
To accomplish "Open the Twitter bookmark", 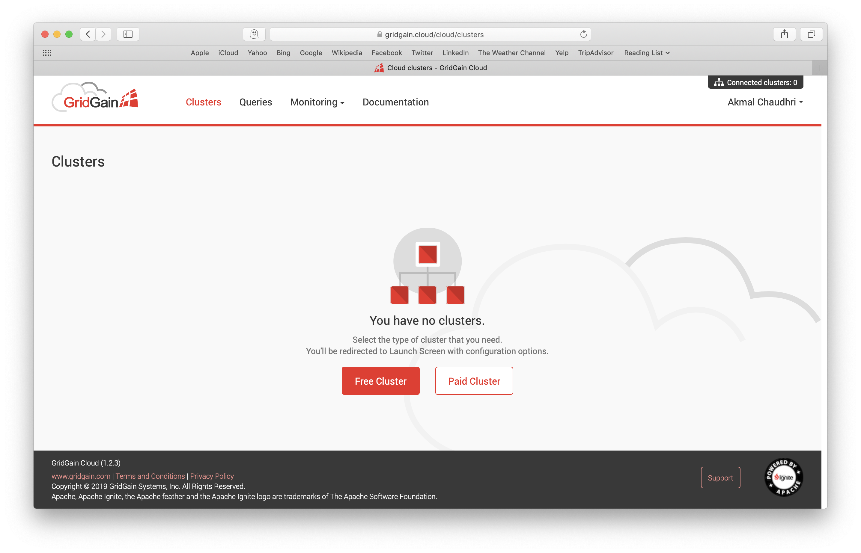I will [x=422, y=53].
